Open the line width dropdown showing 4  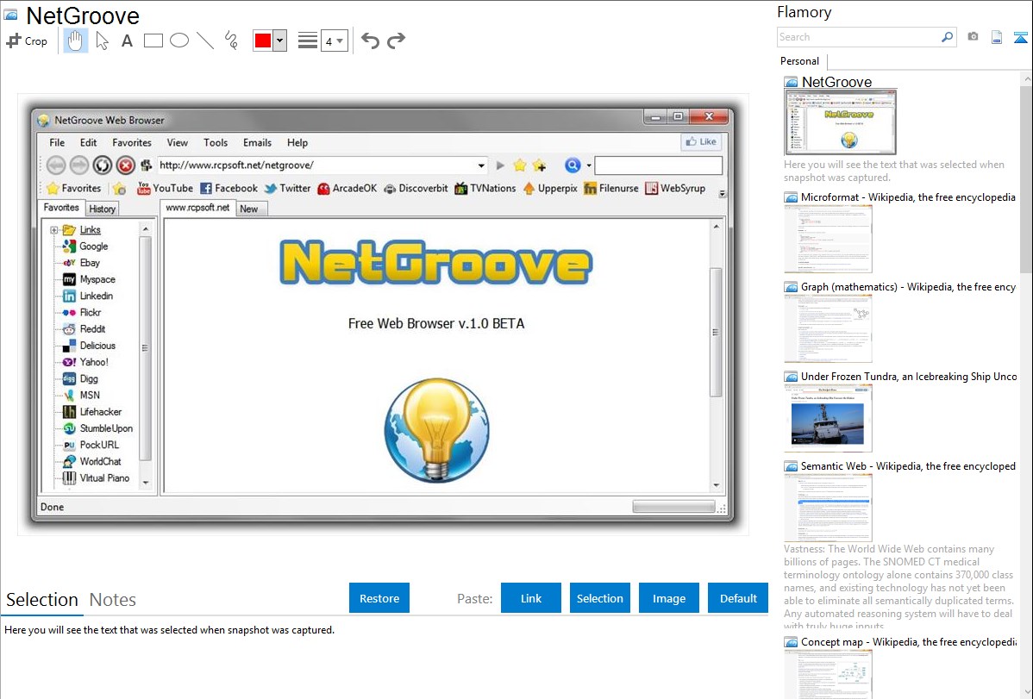334,41
